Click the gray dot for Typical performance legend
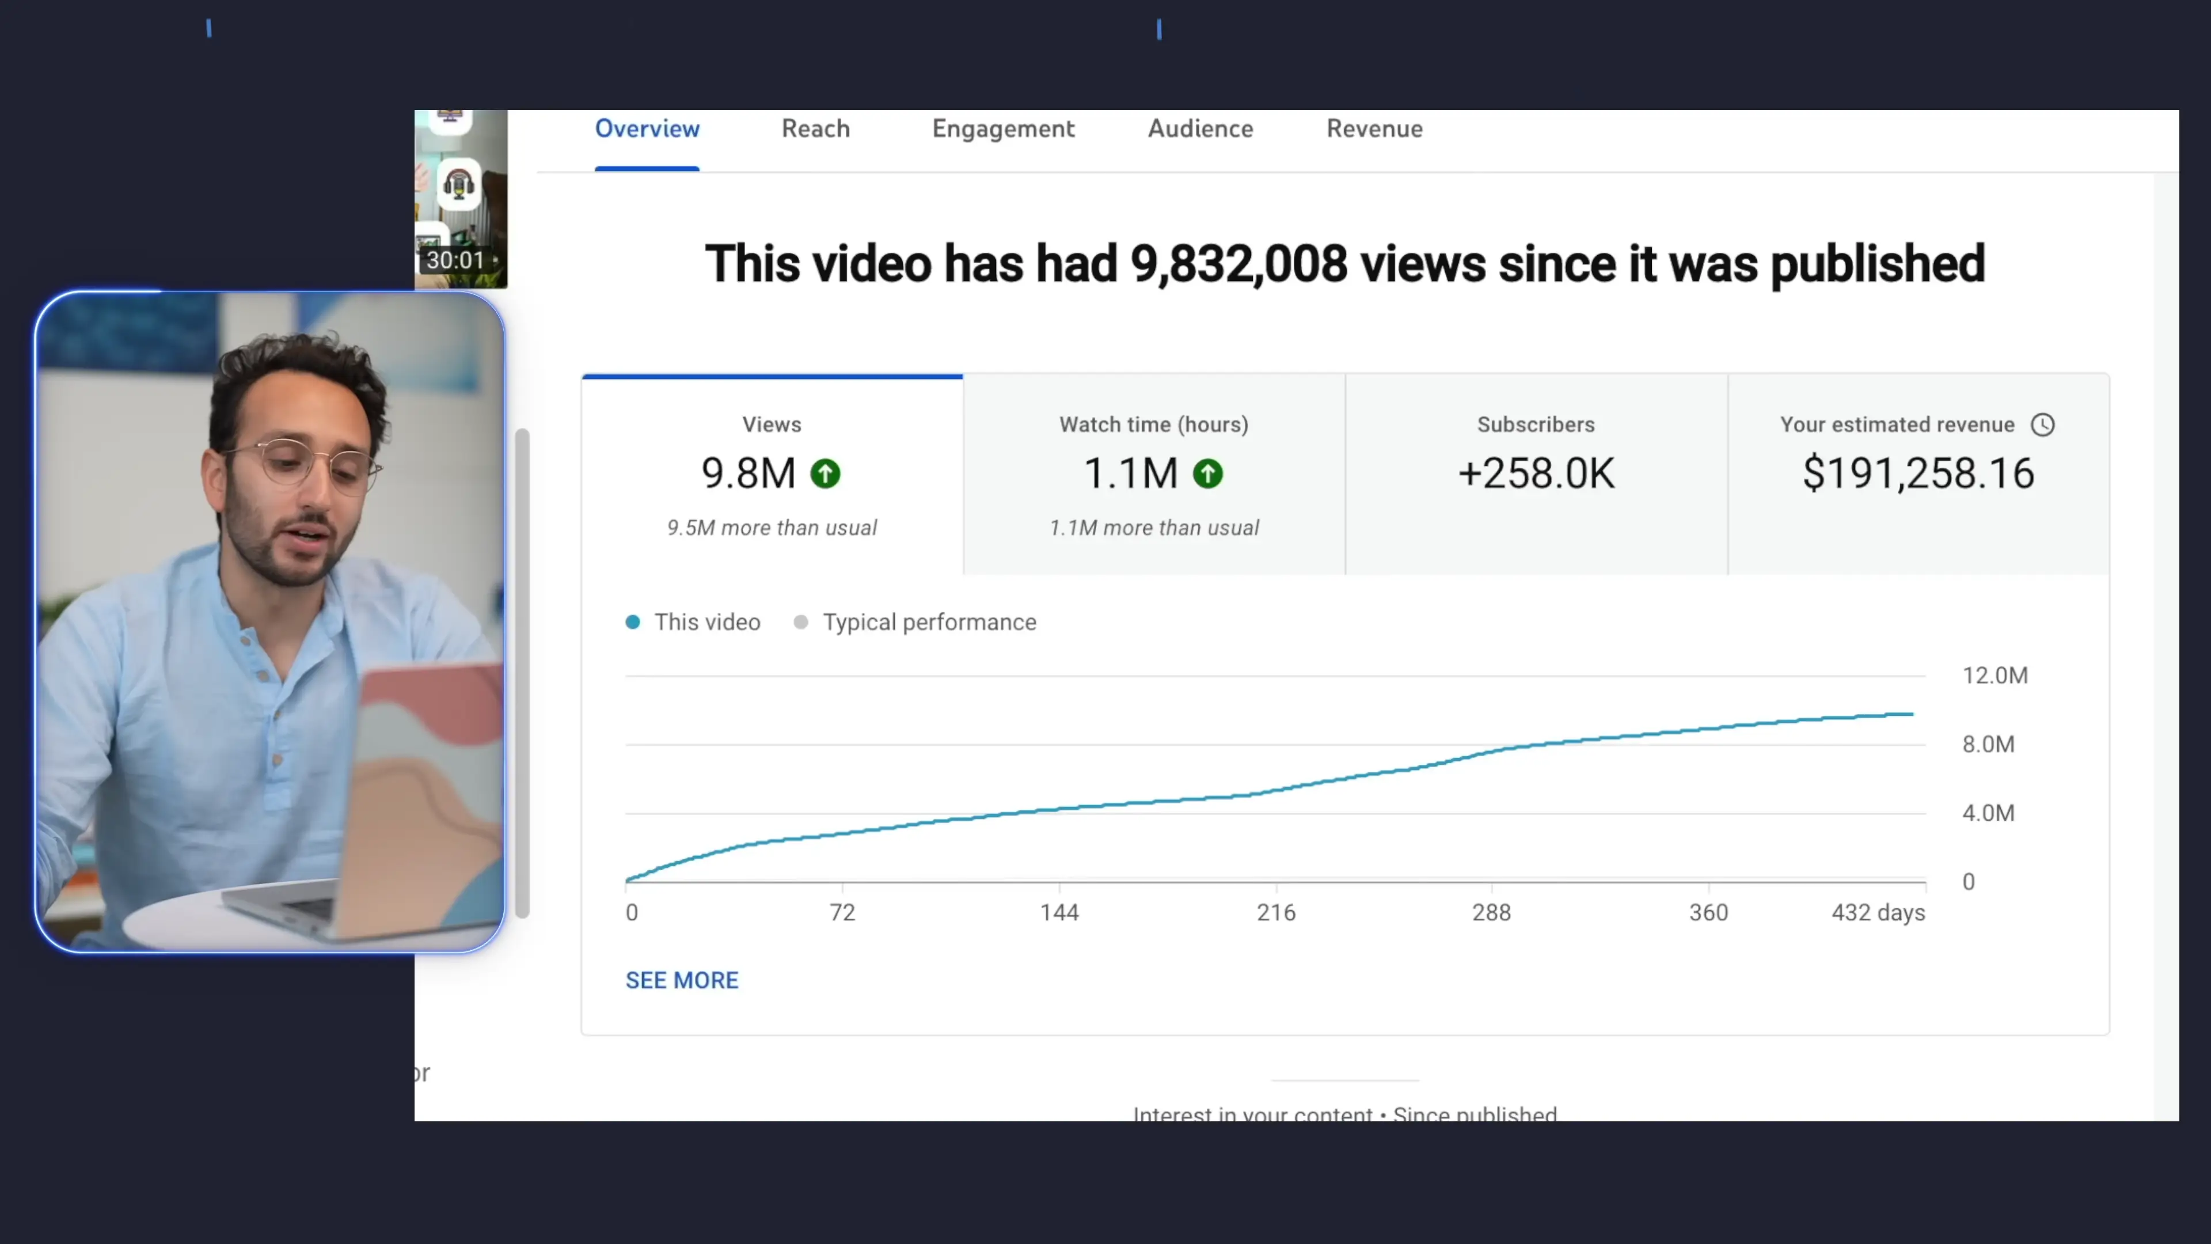This screenshot has width=2211, height=1244. 801,621
